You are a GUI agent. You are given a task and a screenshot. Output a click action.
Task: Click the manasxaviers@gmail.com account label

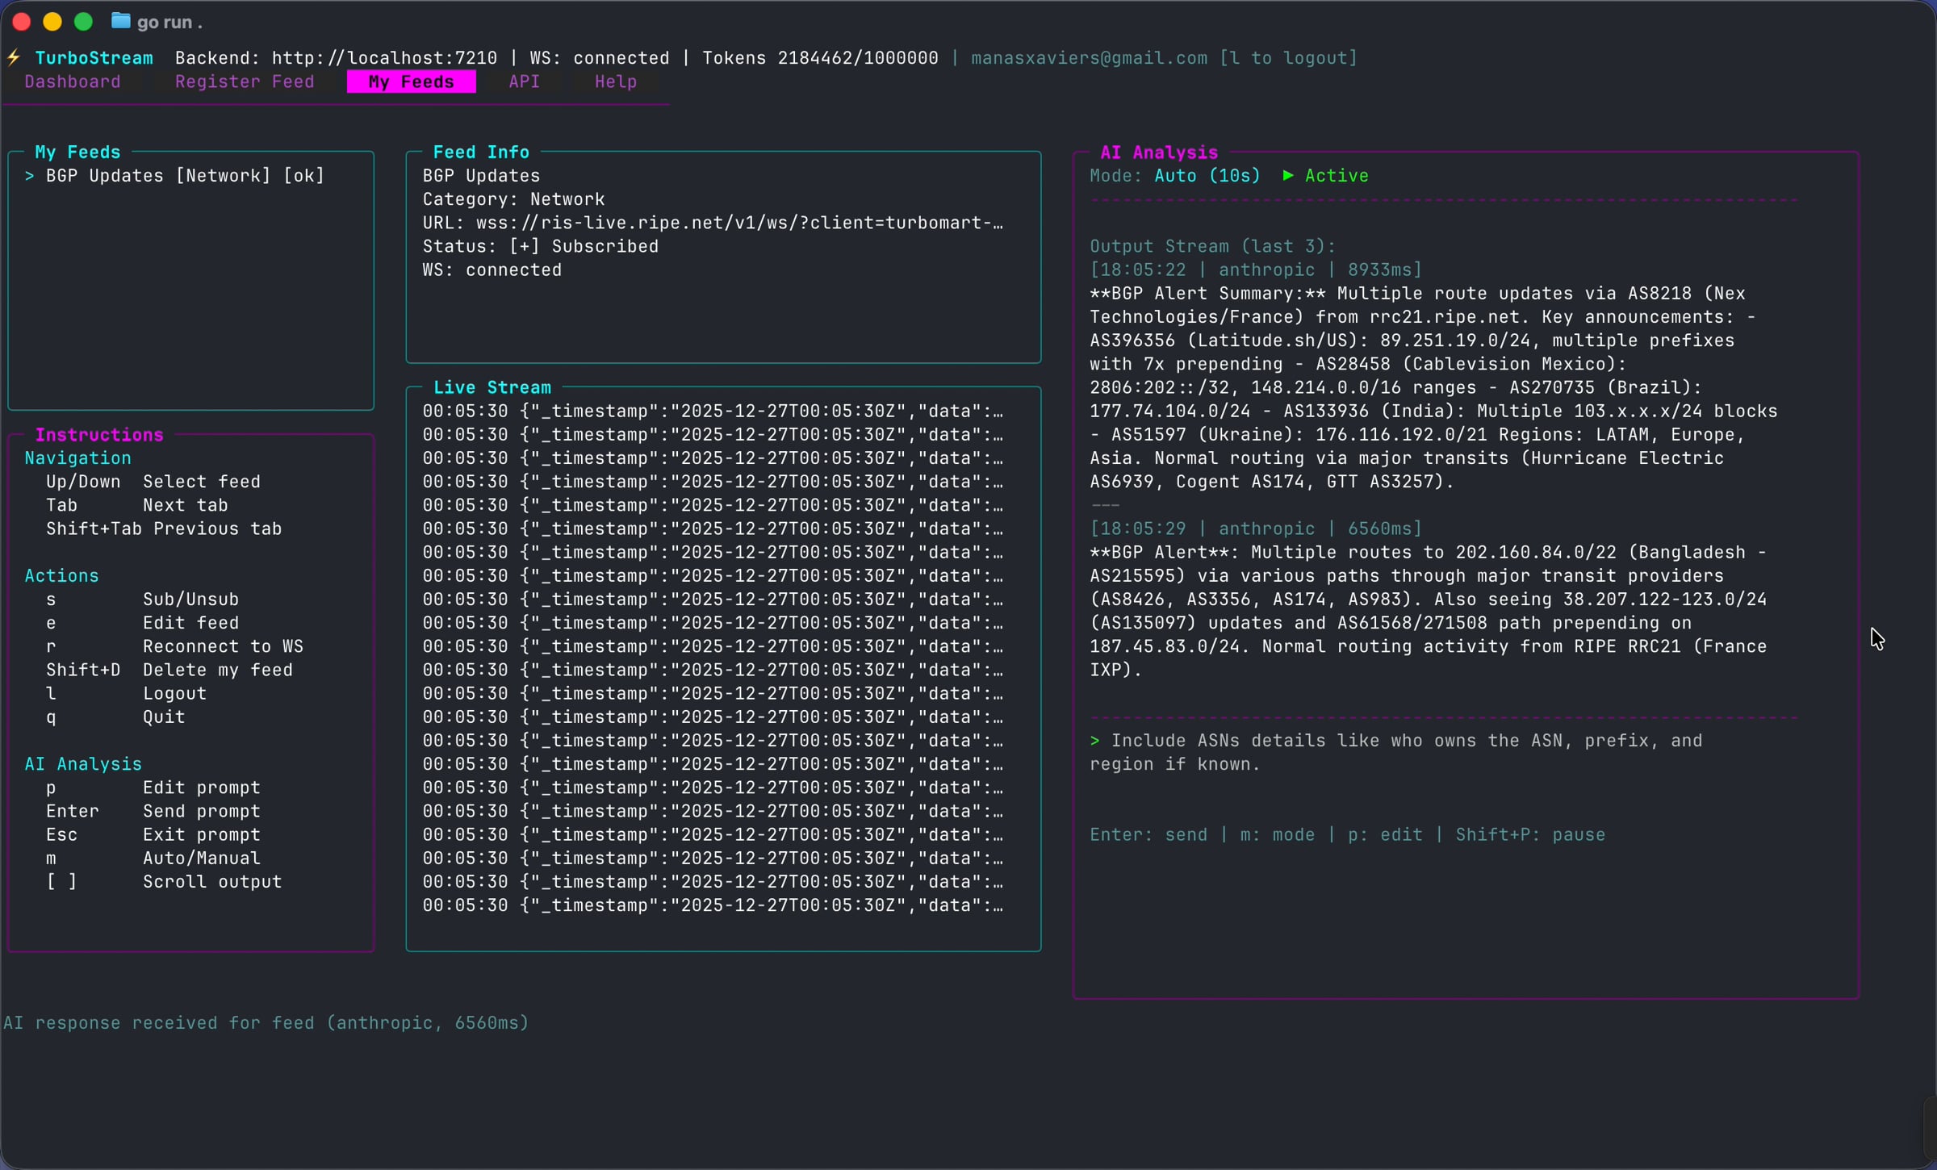click(1089, 58)
